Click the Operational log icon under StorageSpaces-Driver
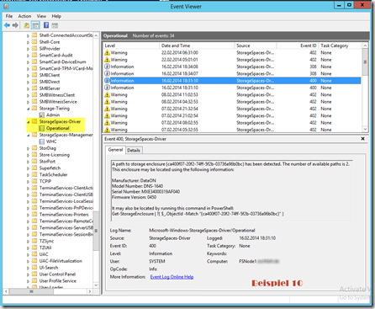The image size is (375, 309). (42, 128)
